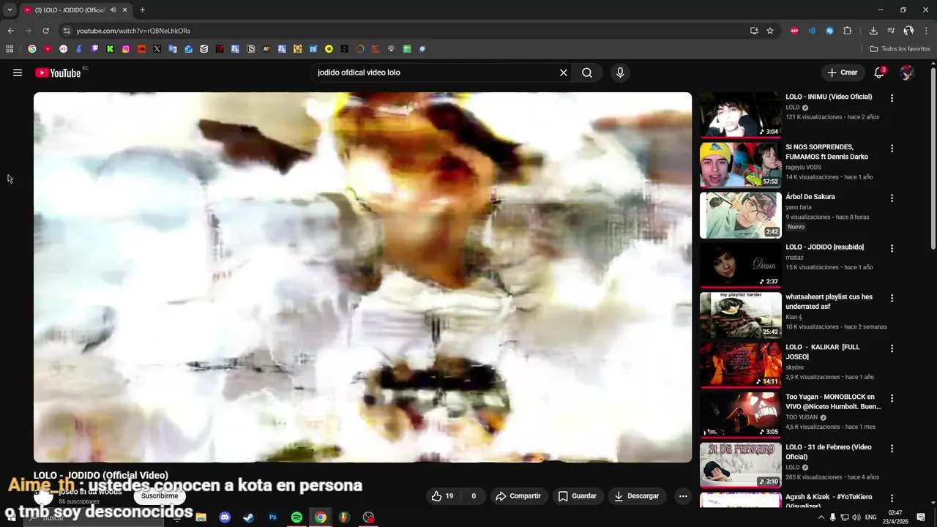The height and width of the screenshot is (527, 937).
Task: Click the Descargar download button
Action: tap(637, 496)
